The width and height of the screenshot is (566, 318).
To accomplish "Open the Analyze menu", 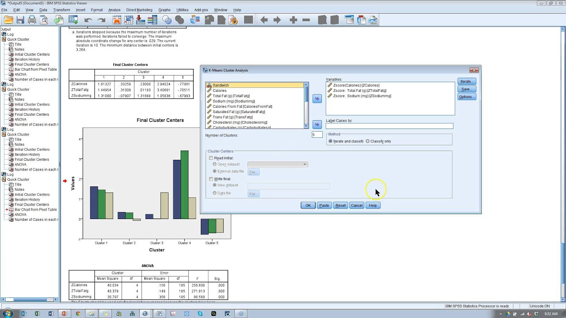I will (114, 10).
